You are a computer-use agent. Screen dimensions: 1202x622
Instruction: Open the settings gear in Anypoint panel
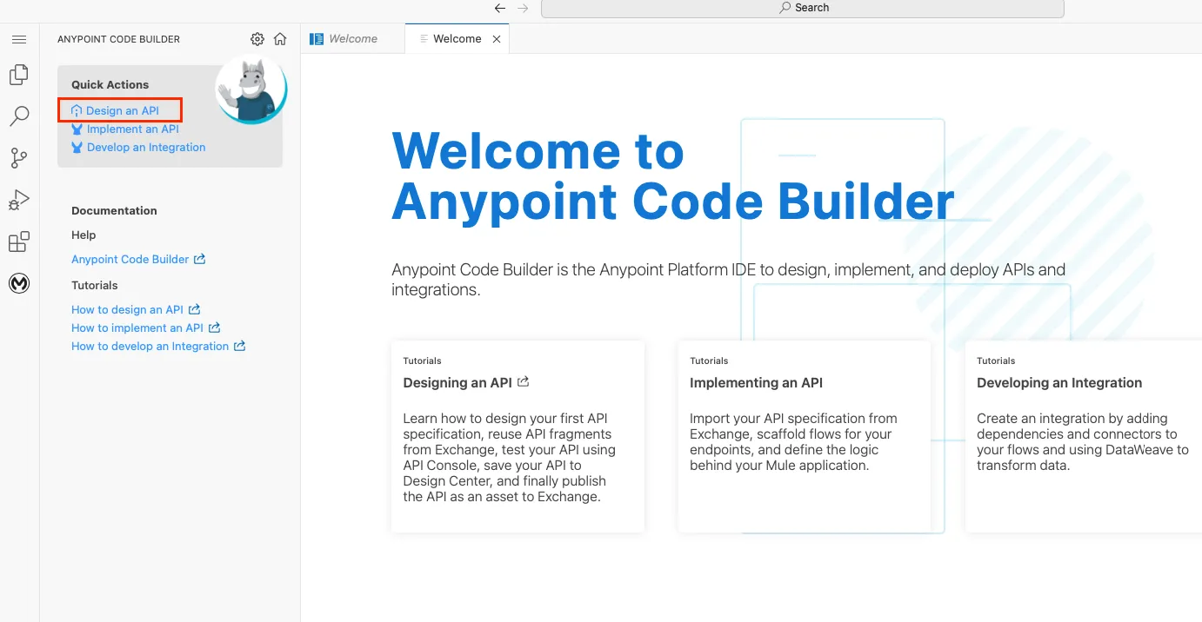(257, 39)
